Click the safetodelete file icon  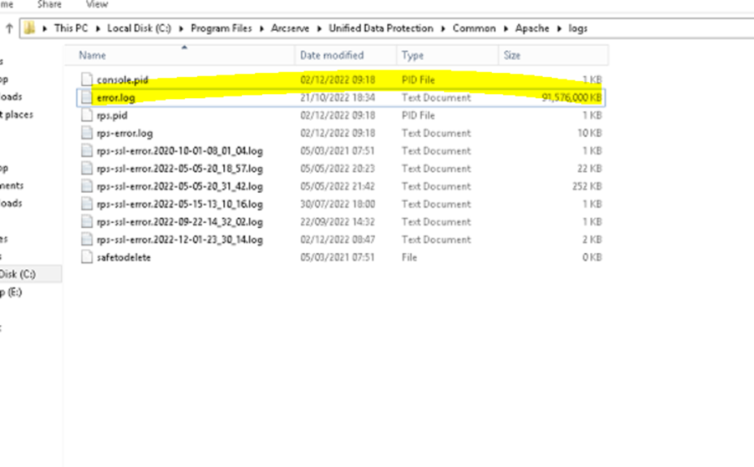[x=87, y=258]
